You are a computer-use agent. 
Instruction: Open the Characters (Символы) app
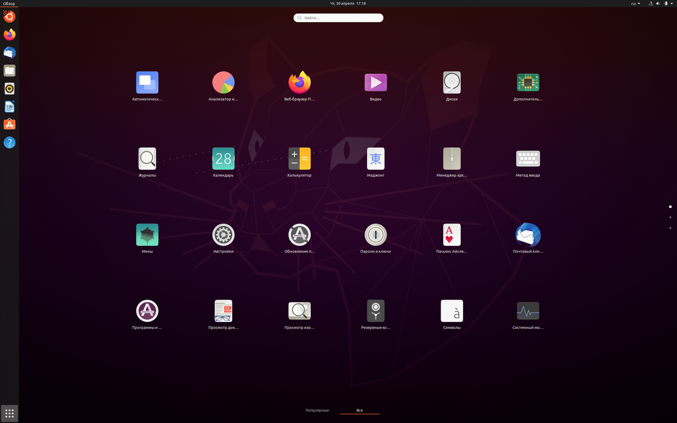[x=451, y=311]
